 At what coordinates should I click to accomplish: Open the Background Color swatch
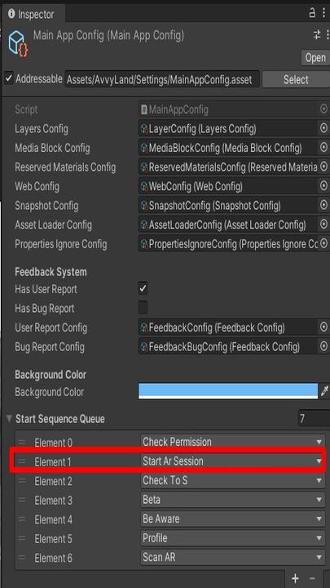click(228, 391)
